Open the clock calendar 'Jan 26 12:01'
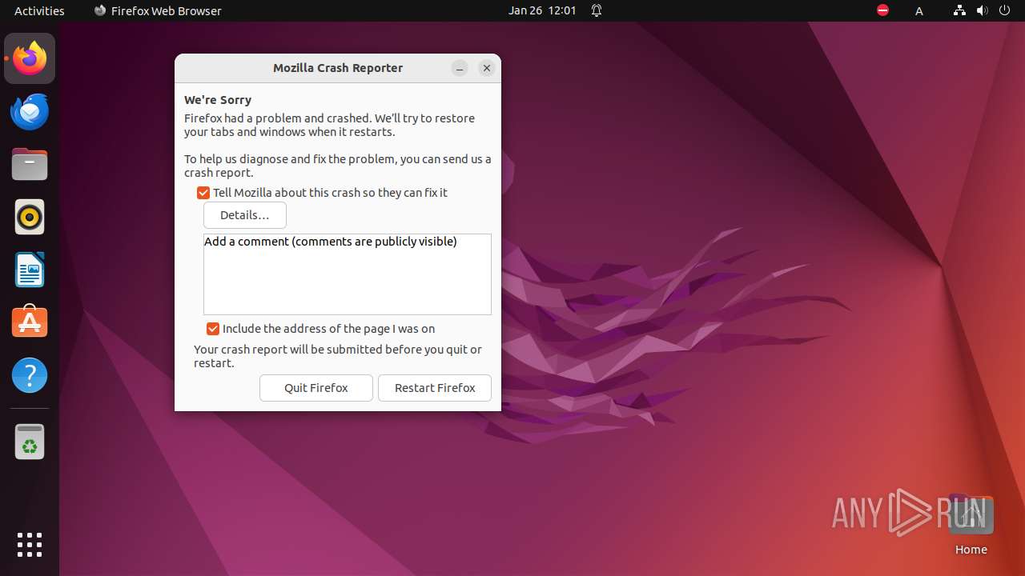Viewport: 1025px width, 576px height. coord(542,10)
